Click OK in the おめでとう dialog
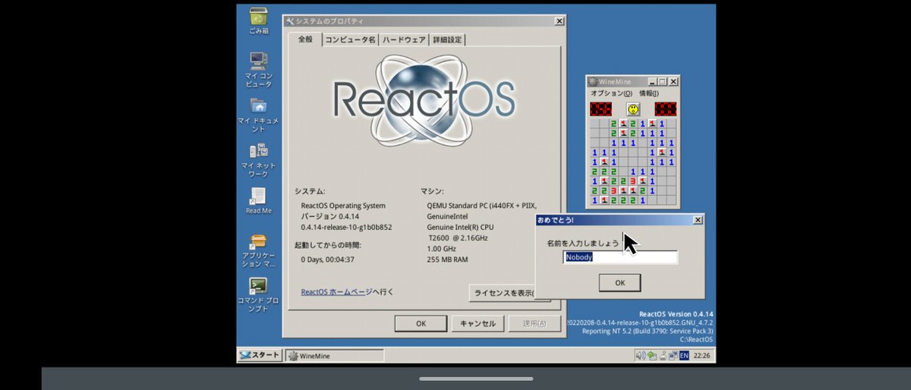The image size is (911, 390). 619,283
